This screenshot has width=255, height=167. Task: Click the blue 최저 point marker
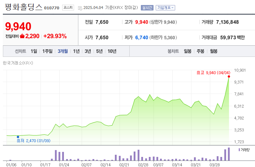(x=18, y=137)
